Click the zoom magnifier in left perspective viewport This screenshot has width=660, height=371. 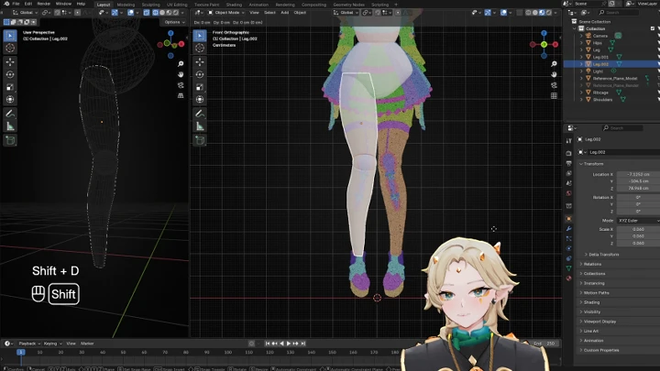181,64
